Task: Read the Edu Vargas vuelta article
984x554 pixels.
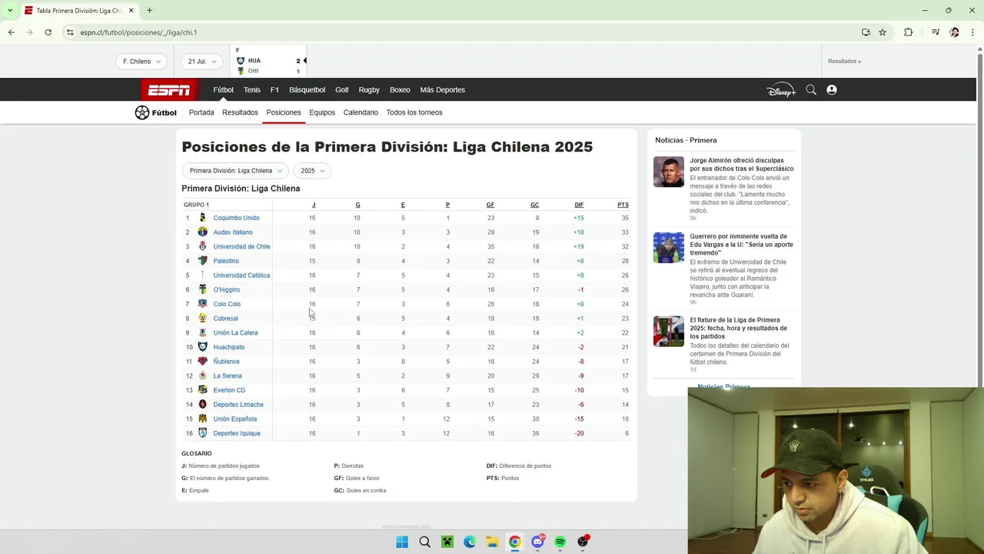Action: [x=742, y=245]
